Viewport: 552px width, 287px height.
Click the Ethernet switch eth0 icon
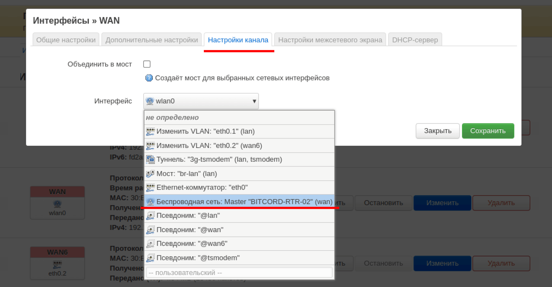tap(150, 188)
